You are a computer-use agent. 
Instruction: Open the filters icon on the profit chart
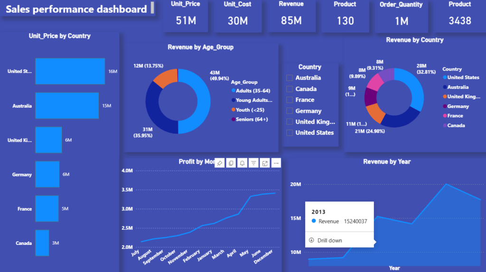[x=253, y=163]
